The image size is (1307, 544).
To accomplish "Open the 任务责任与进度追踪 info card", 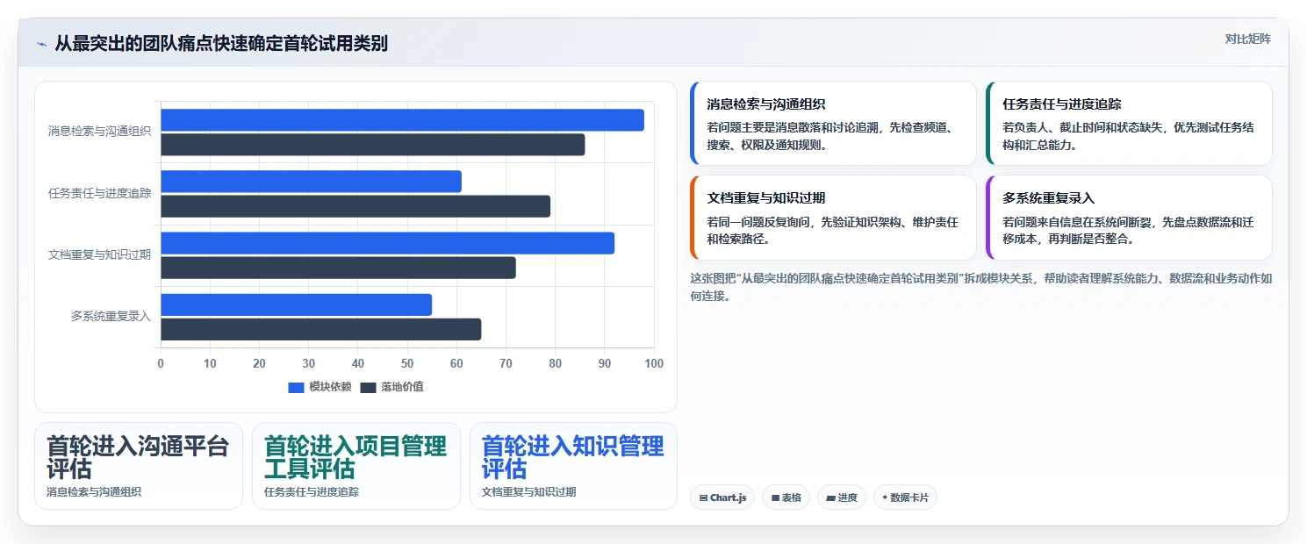I will 1129,124.
